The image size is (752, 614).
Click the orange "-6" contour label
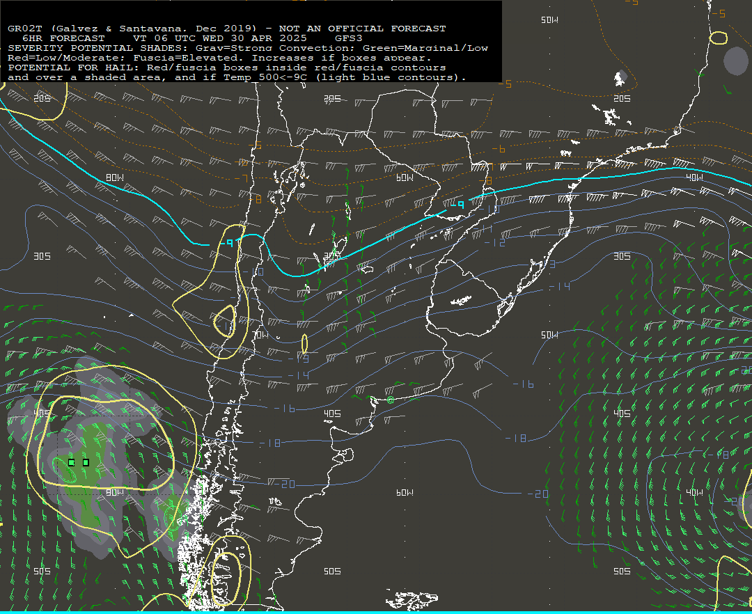(x=499, y=149)
